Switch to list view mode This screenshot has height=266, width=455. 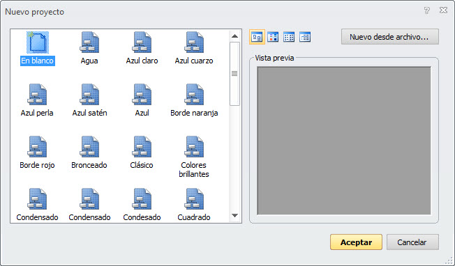click(289, 37)
